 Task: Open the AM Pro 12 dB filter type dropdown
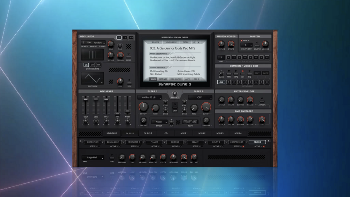149,97
